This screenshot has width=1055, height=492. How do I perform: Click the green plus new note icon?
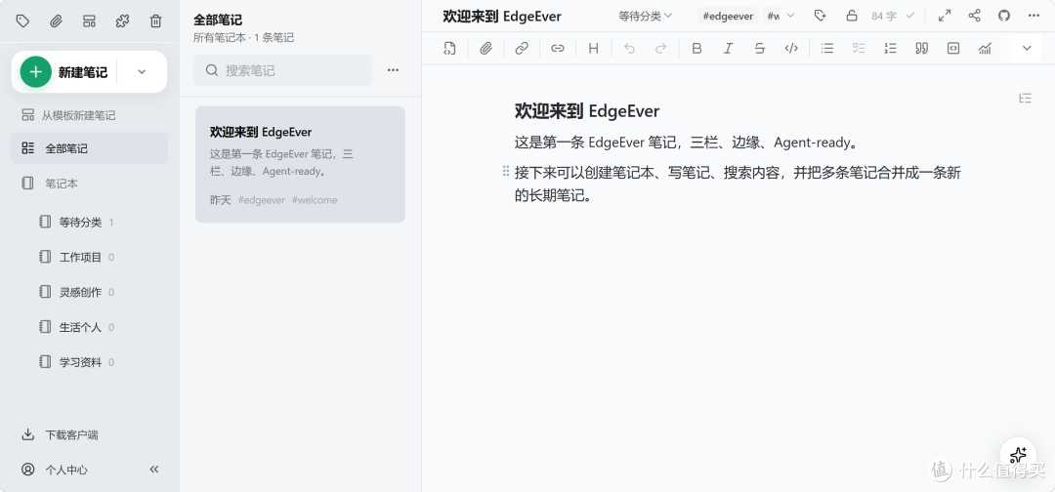coord(36,72)
